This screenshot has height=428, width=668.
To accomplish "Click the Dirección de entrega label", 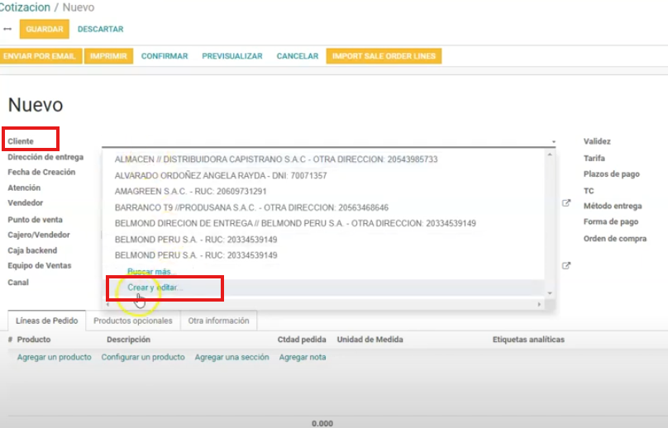I will tap(45, 157).
